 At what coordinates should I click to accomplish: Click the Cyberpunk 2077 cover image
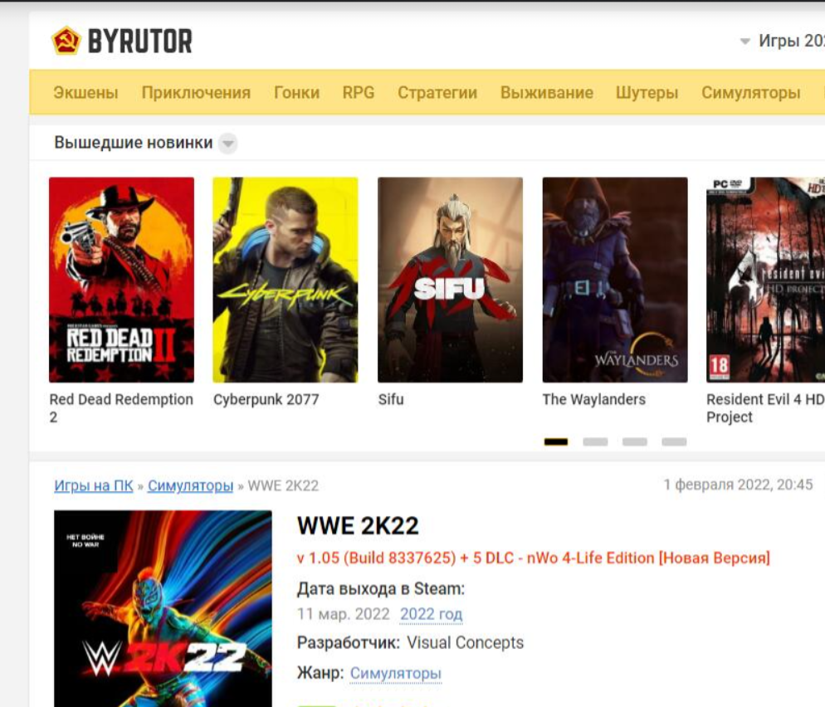tap(286, 280)
